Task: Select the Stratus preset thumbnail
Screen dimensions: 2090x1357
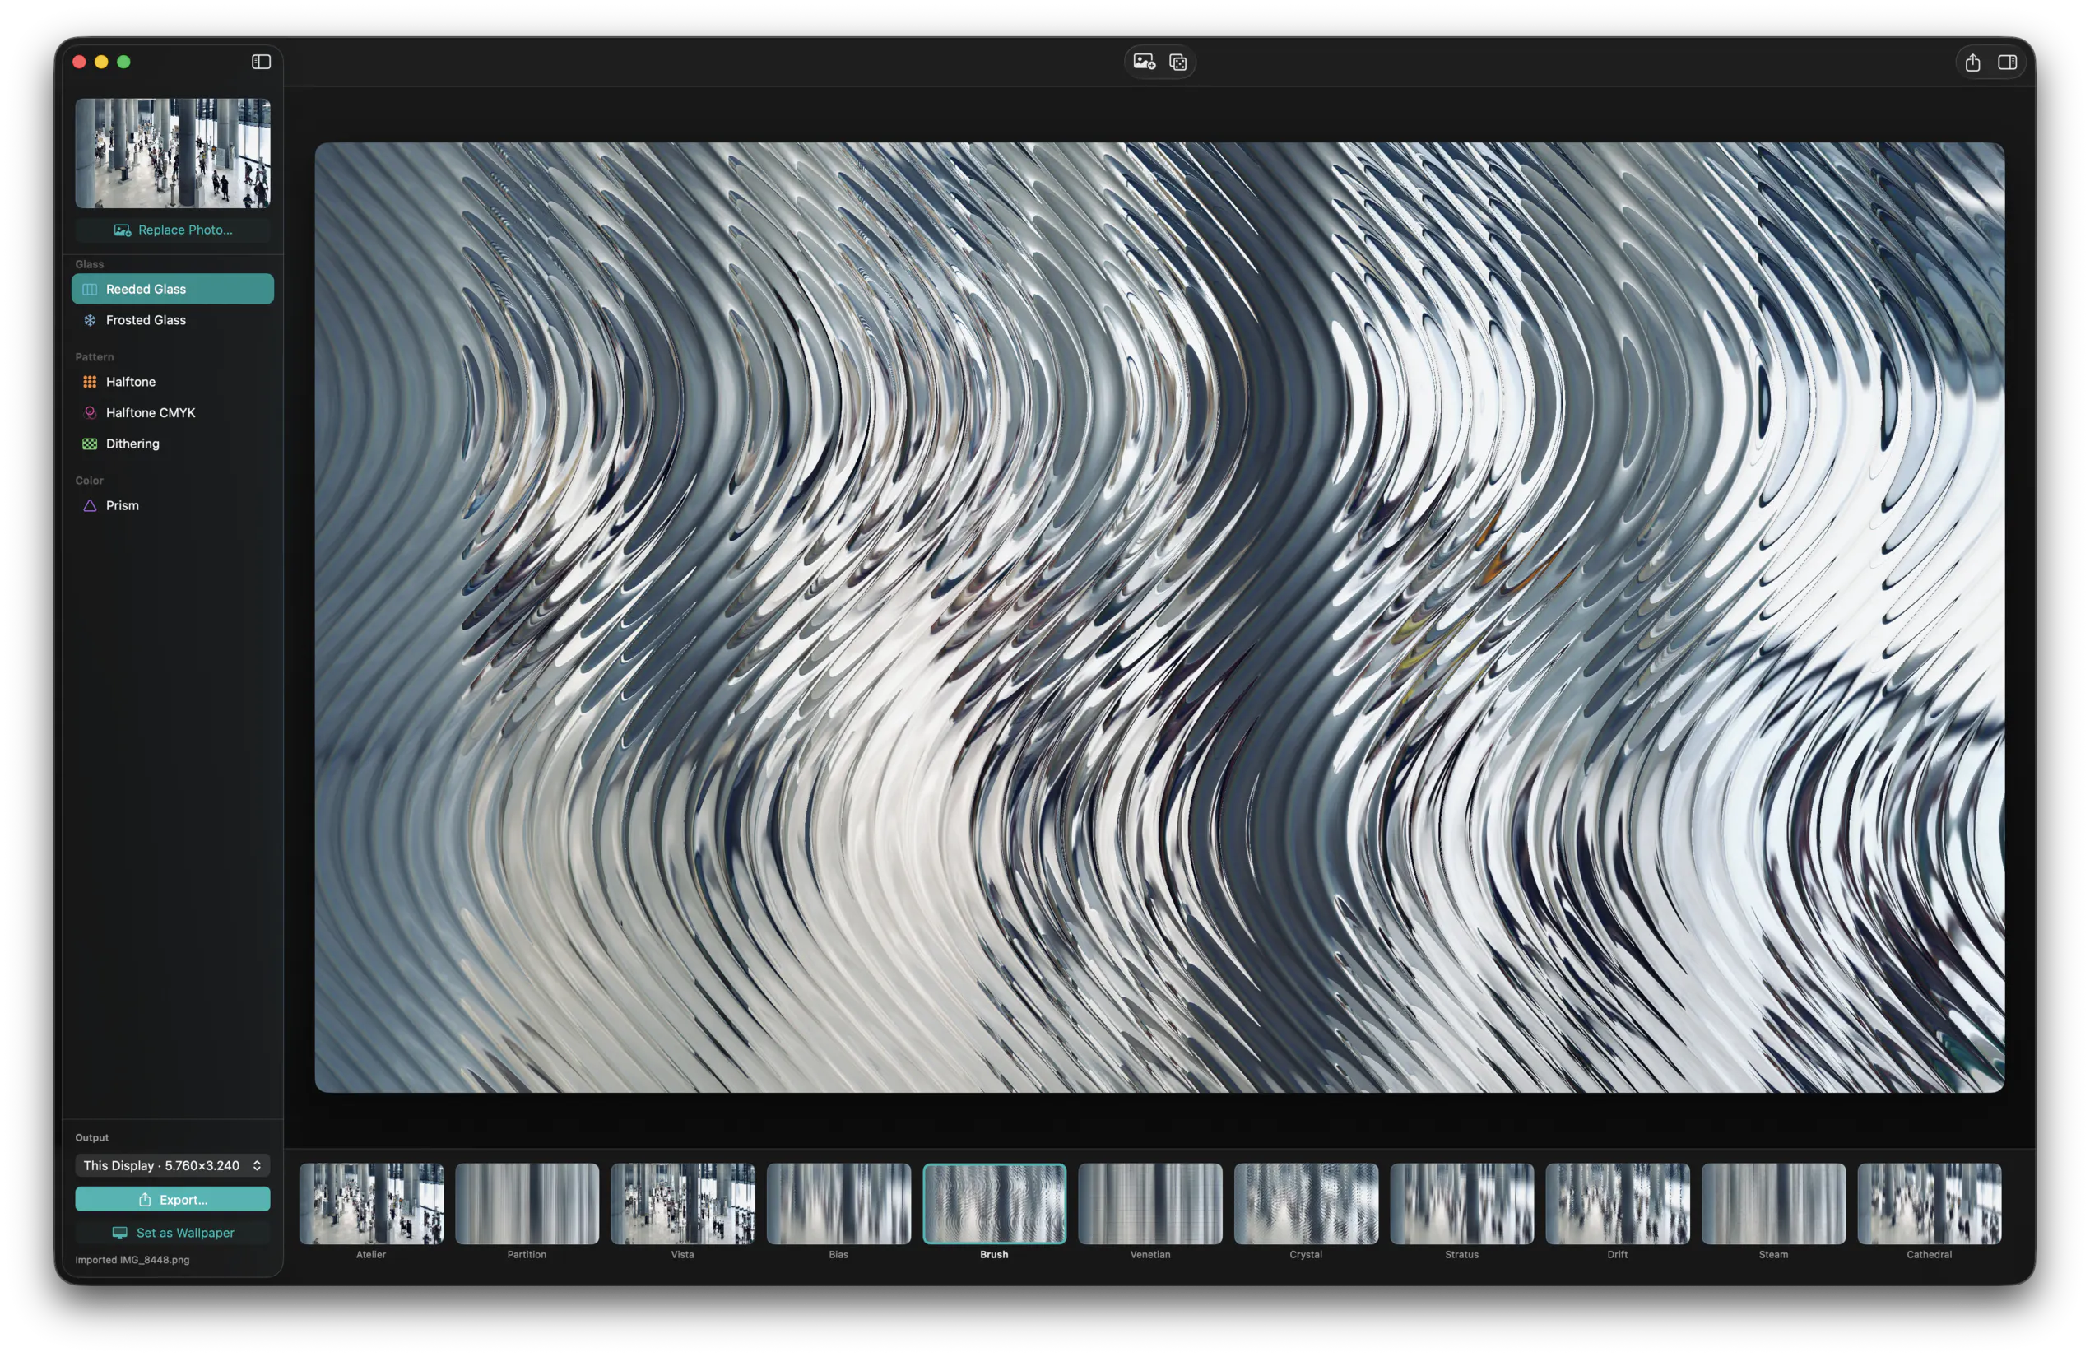Action: [x=1462, y=1203]
